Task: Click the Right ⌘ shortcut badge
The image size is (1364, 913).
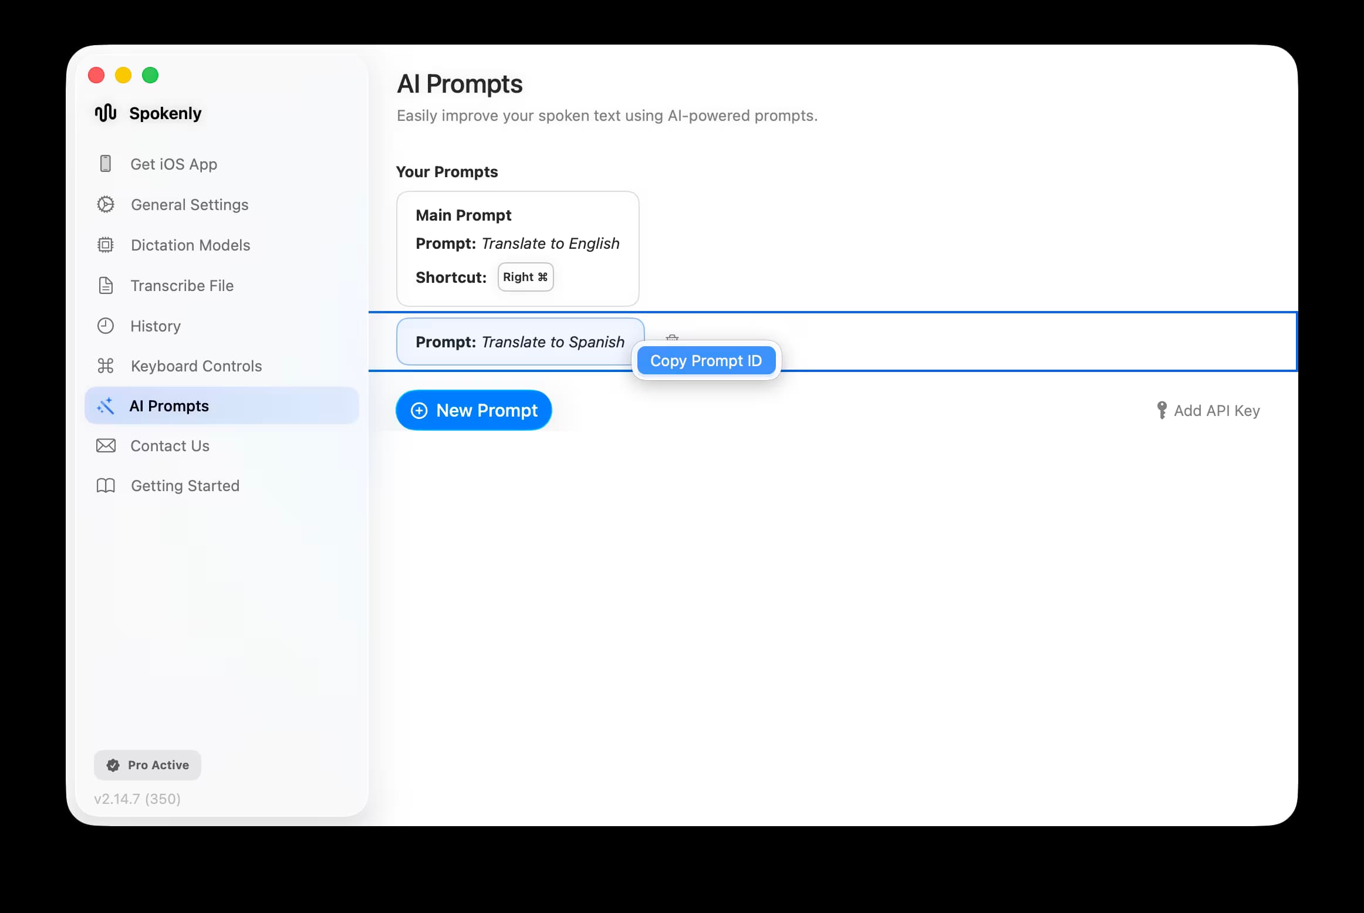Action: point(525,276)
